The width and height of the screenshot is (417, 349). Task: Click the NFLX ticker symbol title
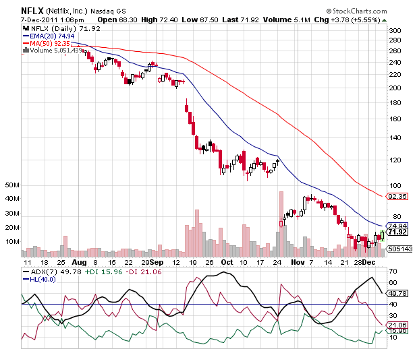(x=32, y=11)
